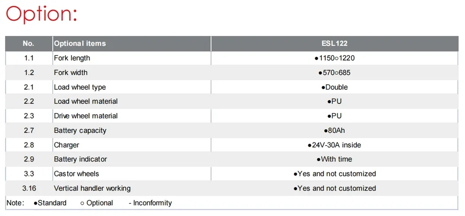The width and height of the screenshot is (465, 216).
Task: Select the "Battery capacity" row label
Action: [80, 131]
